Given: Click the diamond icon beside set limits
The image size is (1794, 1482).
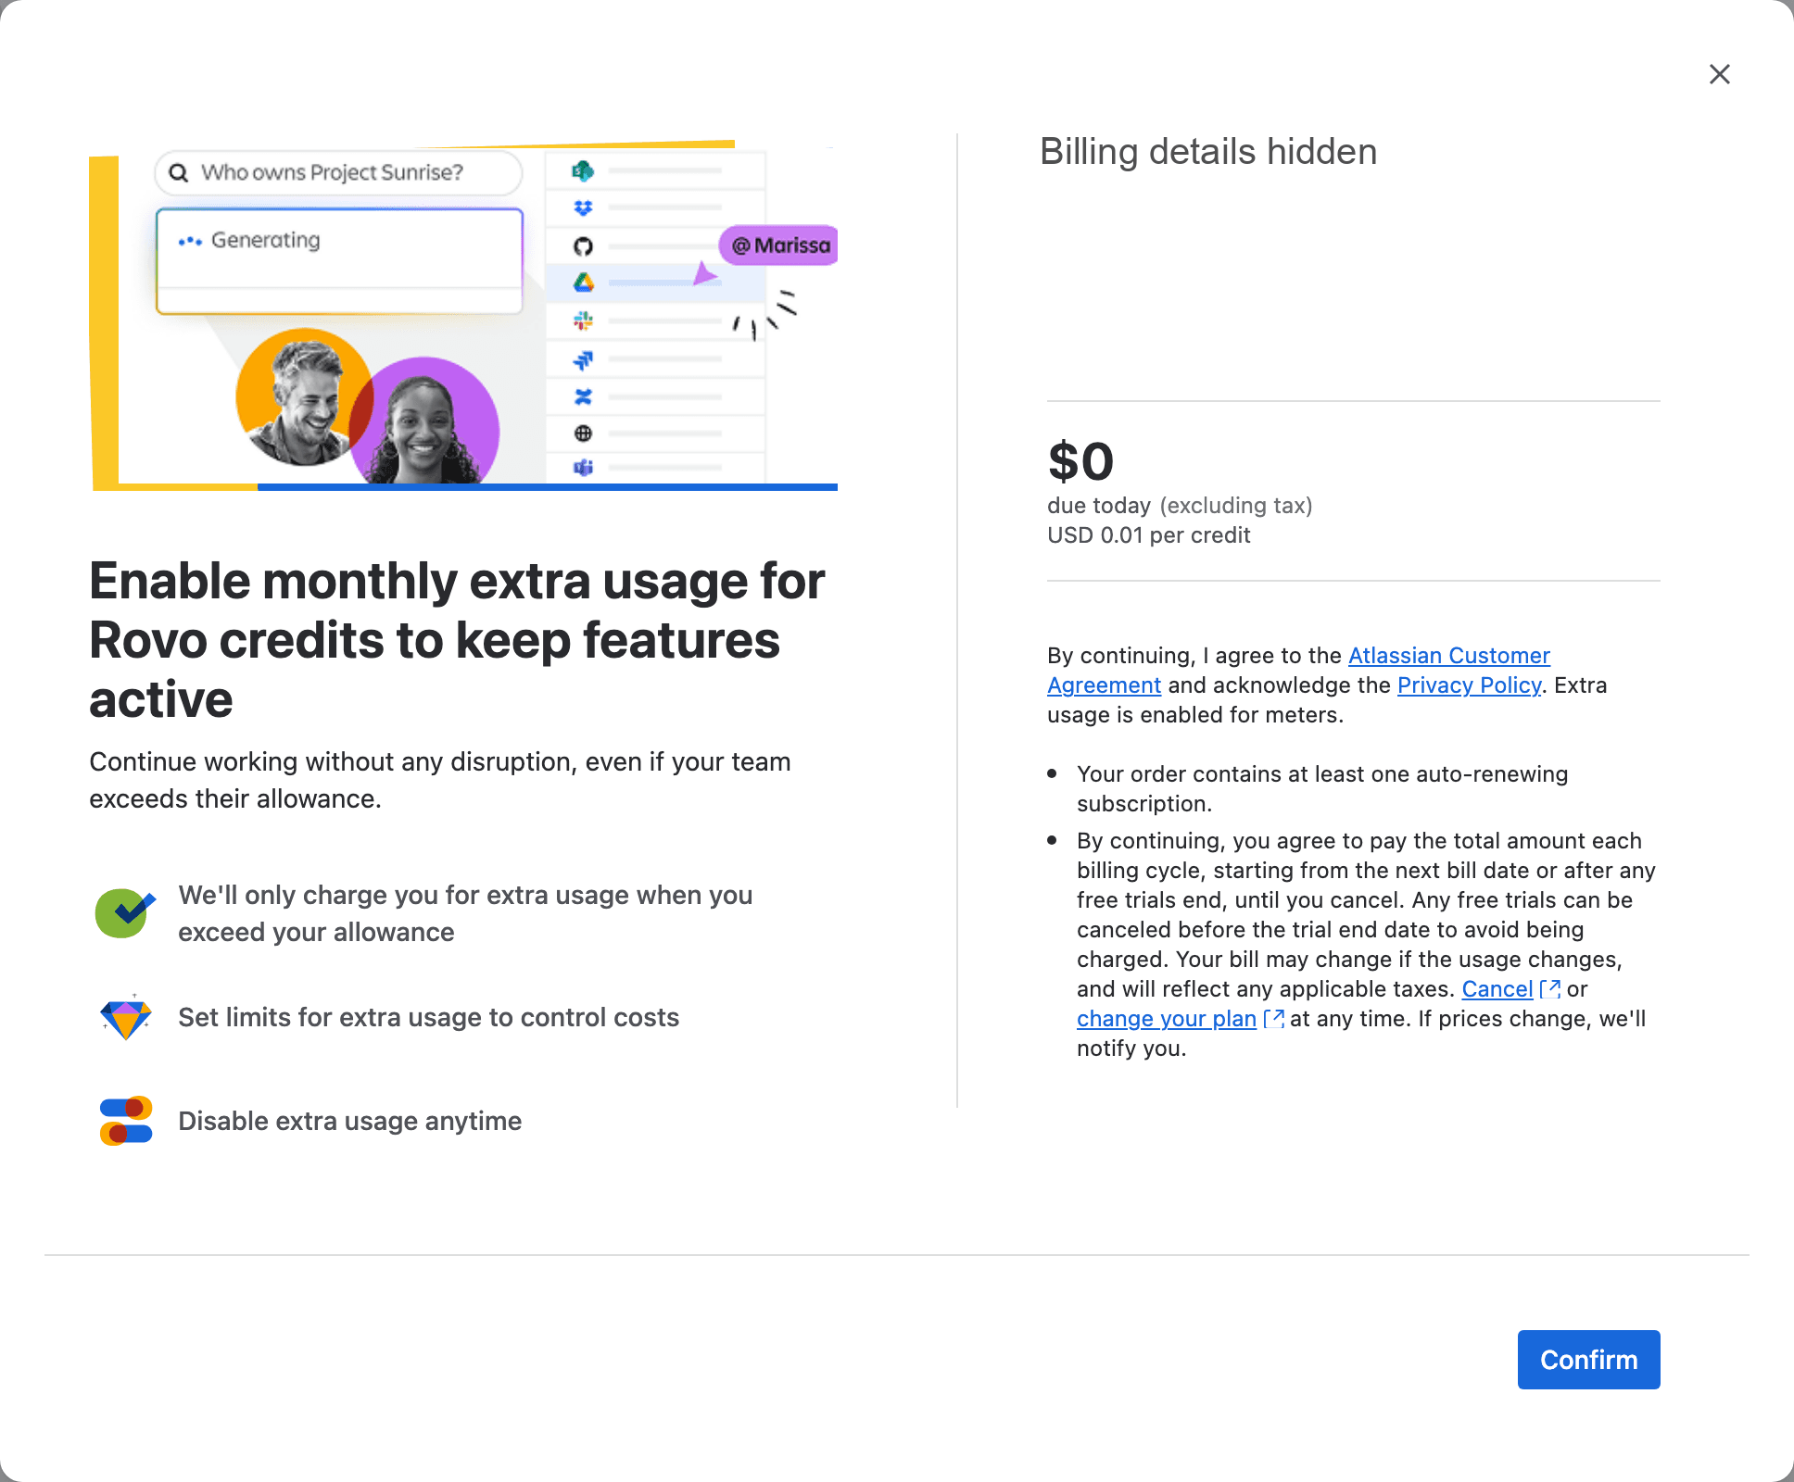Looking at the screenshot, I should click(x=125, y=1017).
